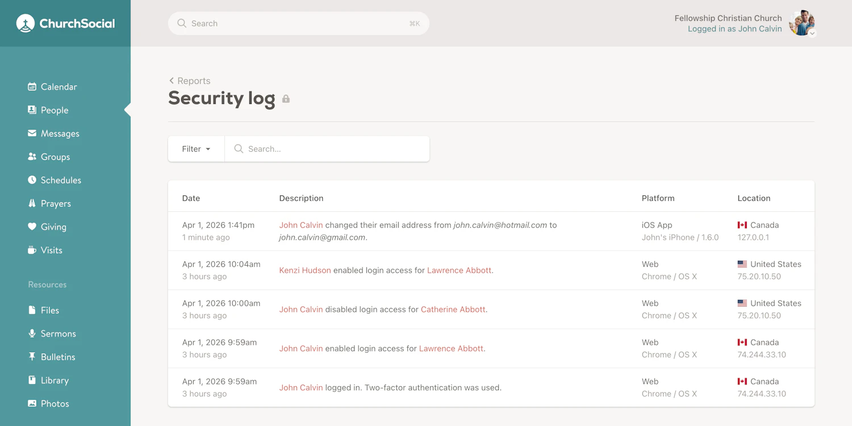Screen dimensions: 852x426
Task: Open Giving using the heart icon
Action: [x=32, y=226]
